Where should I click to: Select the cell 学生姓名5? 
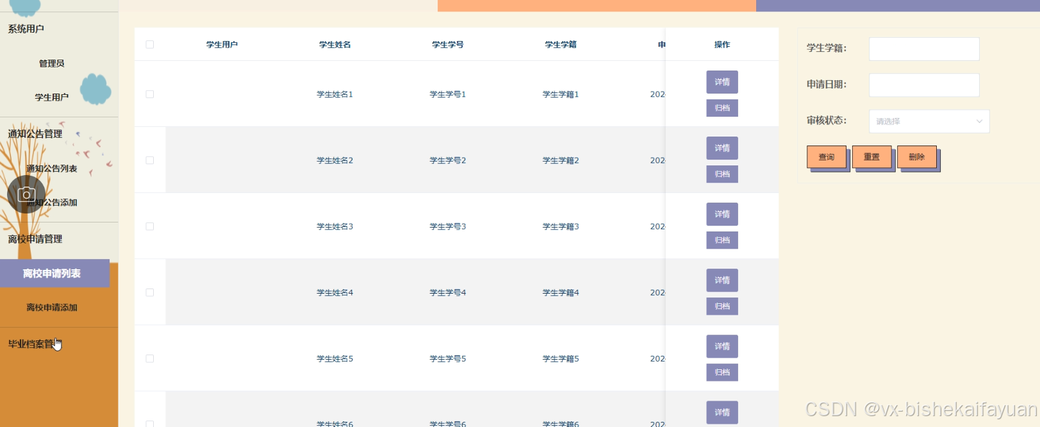[335, 358]
